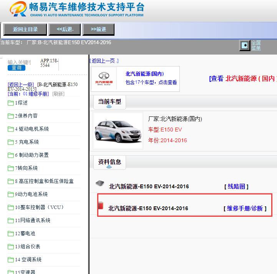The image size is (277, 274).
Task: Open the 线路图 wiring diagram link
Action: pyautogui.click(x=236, y=186)
